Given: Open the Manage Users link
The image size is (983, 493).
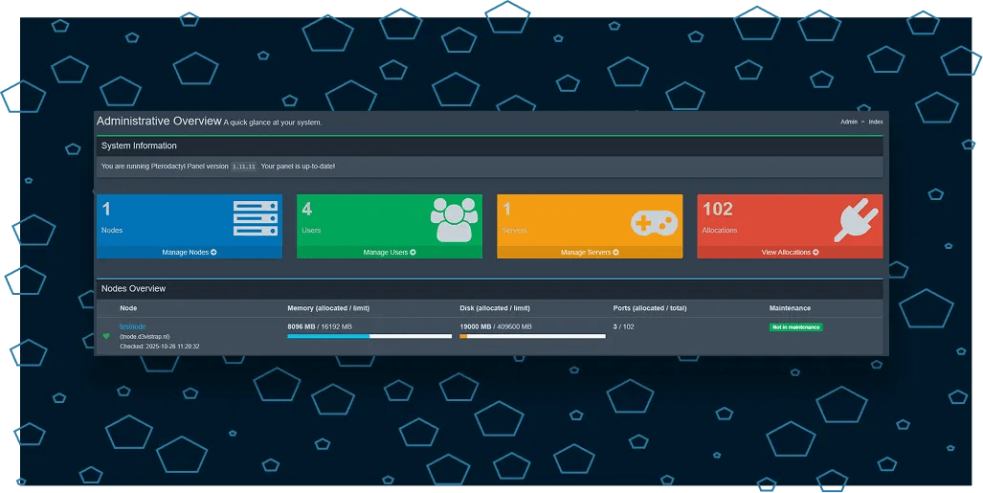Looking at the screenshot, I should (x=390, y=253).
